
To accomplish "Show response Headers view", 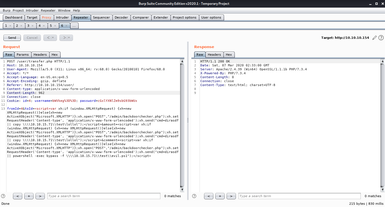I will click(x=214, y=55).
